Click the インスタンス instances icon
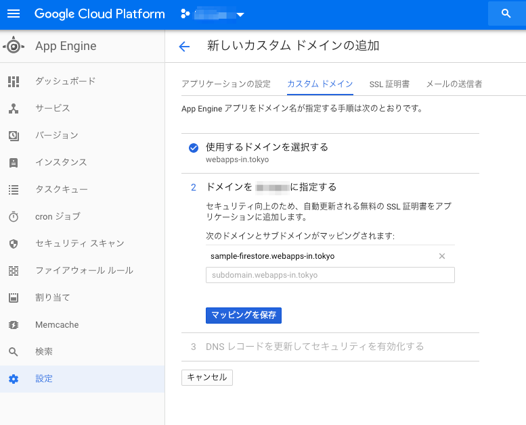This screenshot has width=526, height=425. [14, 163]
